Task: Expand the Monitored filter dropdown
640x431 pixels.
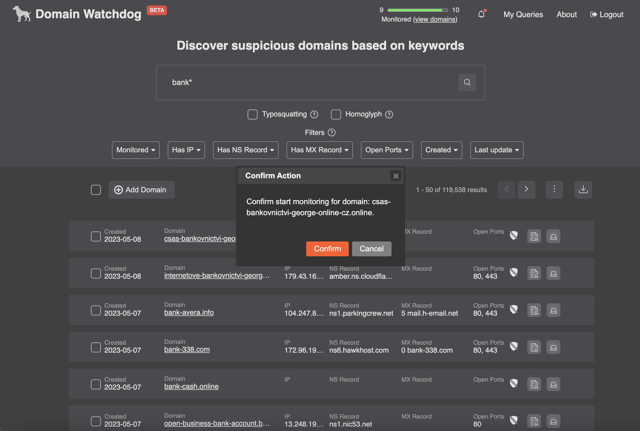Action: [136, 150]
